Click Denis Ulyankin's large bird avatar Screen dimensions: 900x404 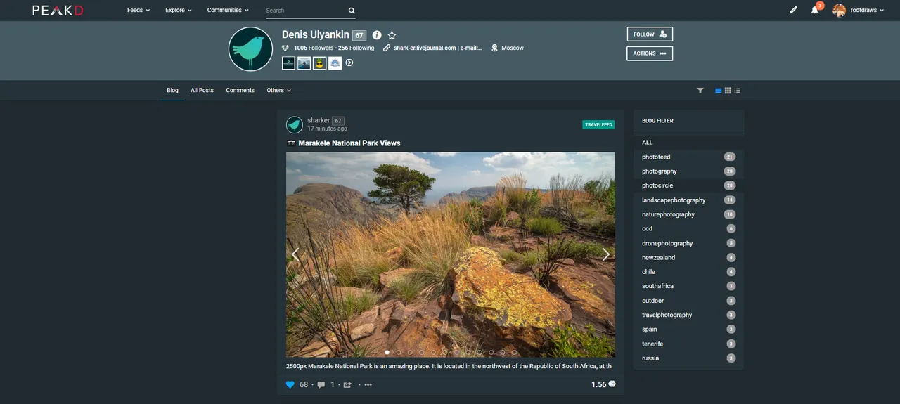[250, 49]
